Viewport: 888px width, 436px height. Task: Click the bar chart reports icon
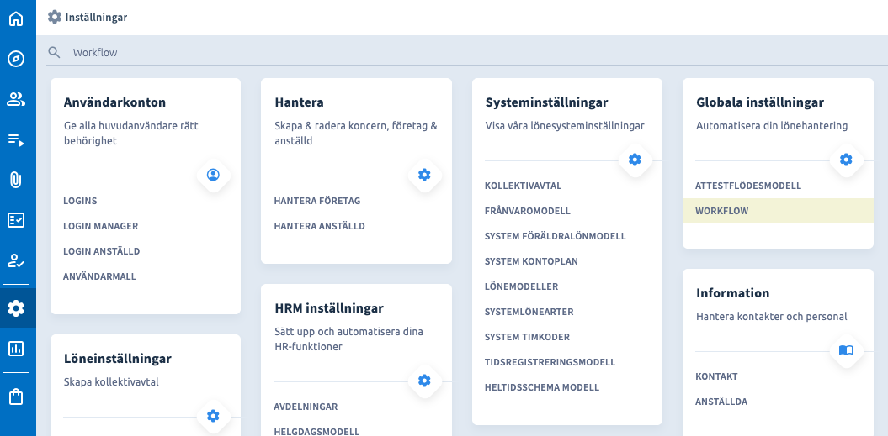16,349
